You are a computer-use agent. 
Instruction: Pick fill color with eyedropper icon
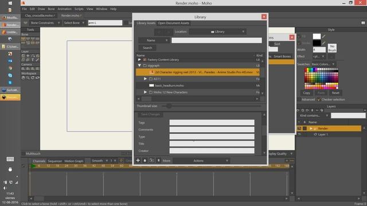[323, 37]
